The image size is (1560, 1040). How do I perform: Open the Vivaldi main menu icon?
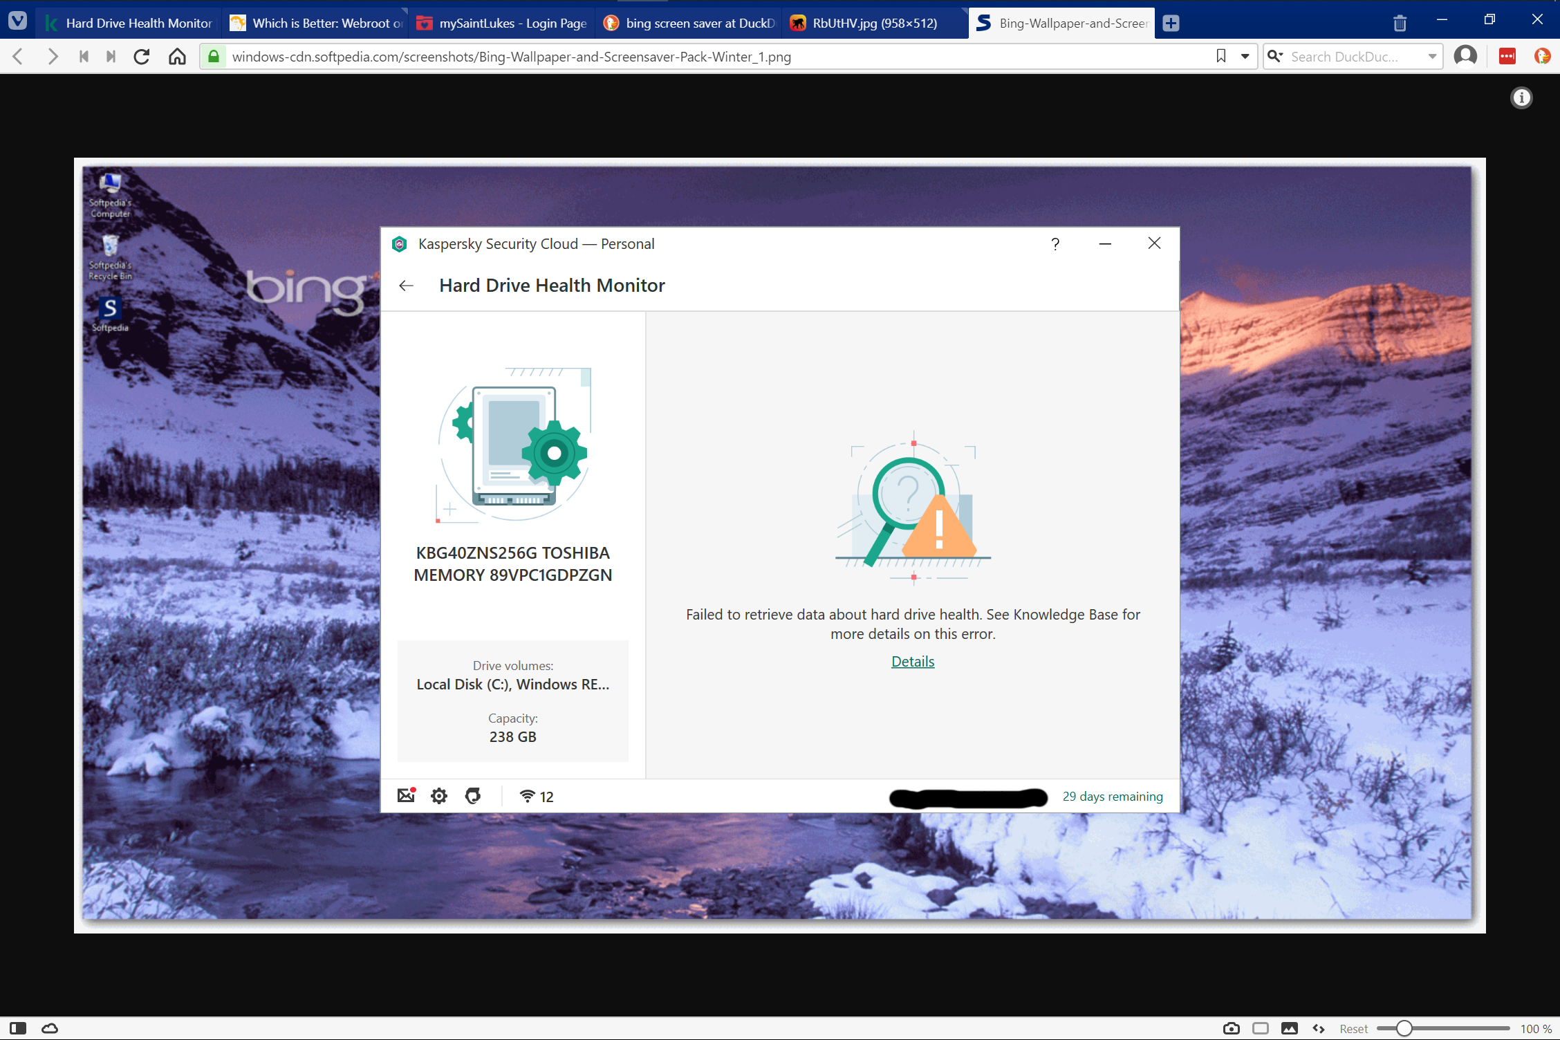(x=17, y=21)
